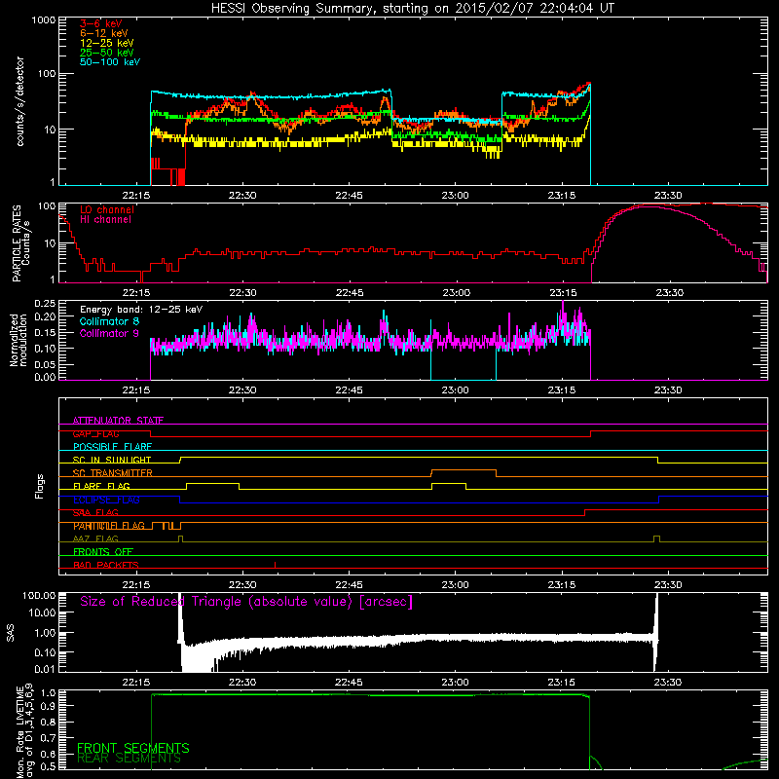Select the LO channel legend label
Image resolution: width=779 pixels, height=779 pixels.
[x=107, y=209]
